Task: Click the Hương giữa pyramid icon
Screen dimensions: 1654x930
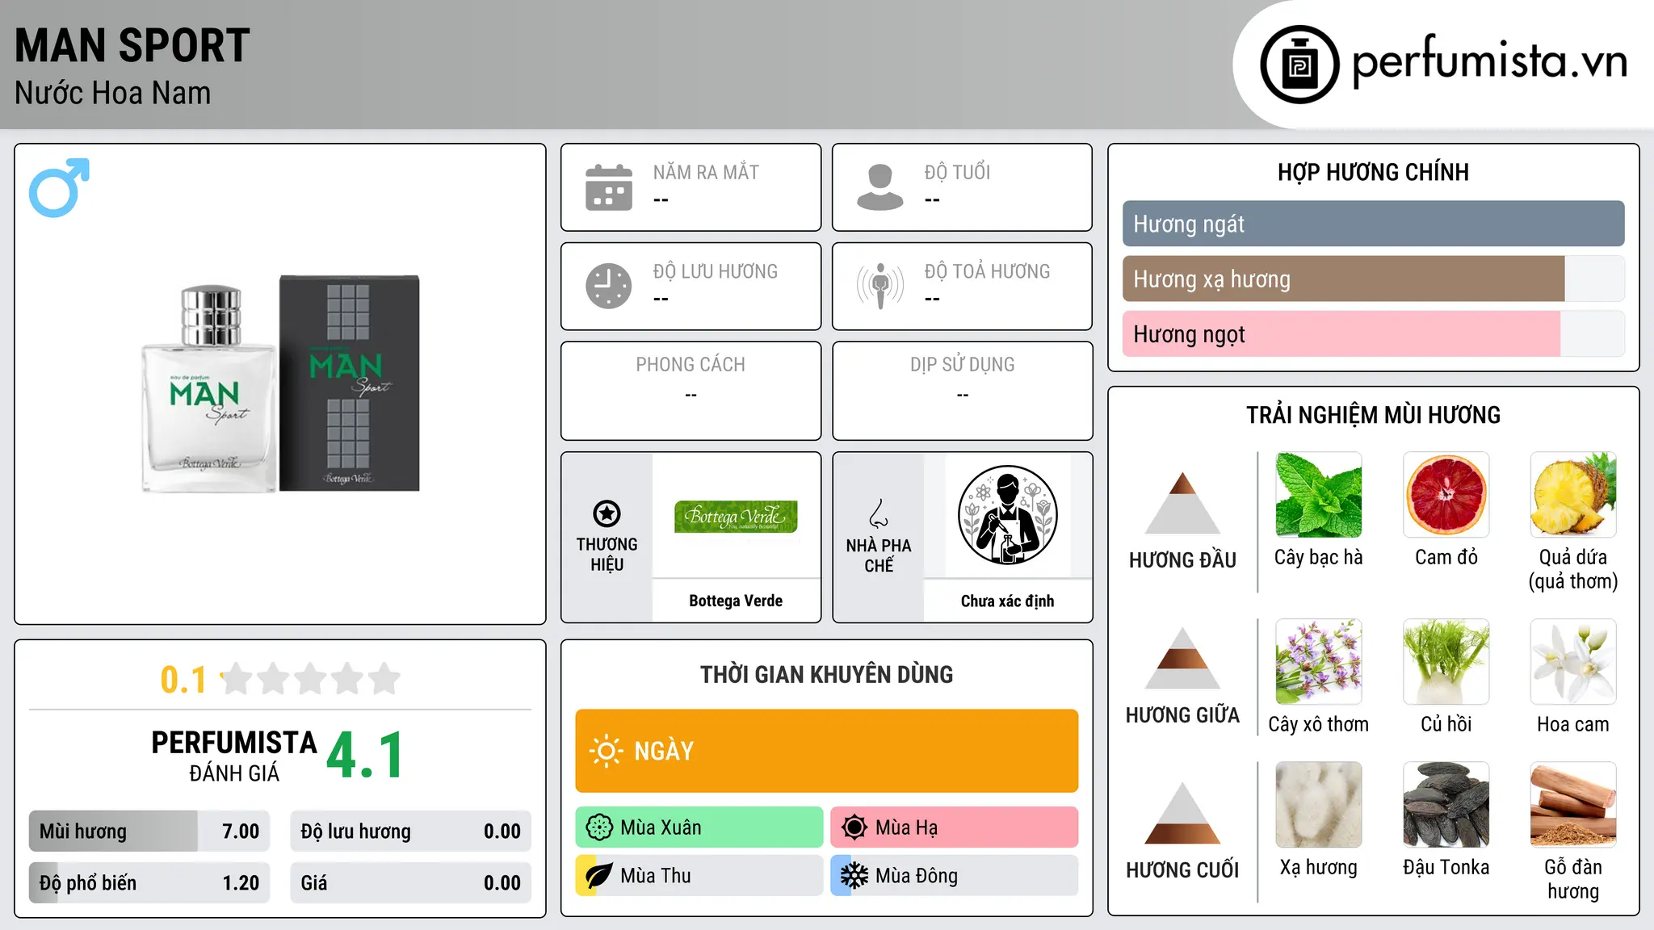Action: [1182, 658]
